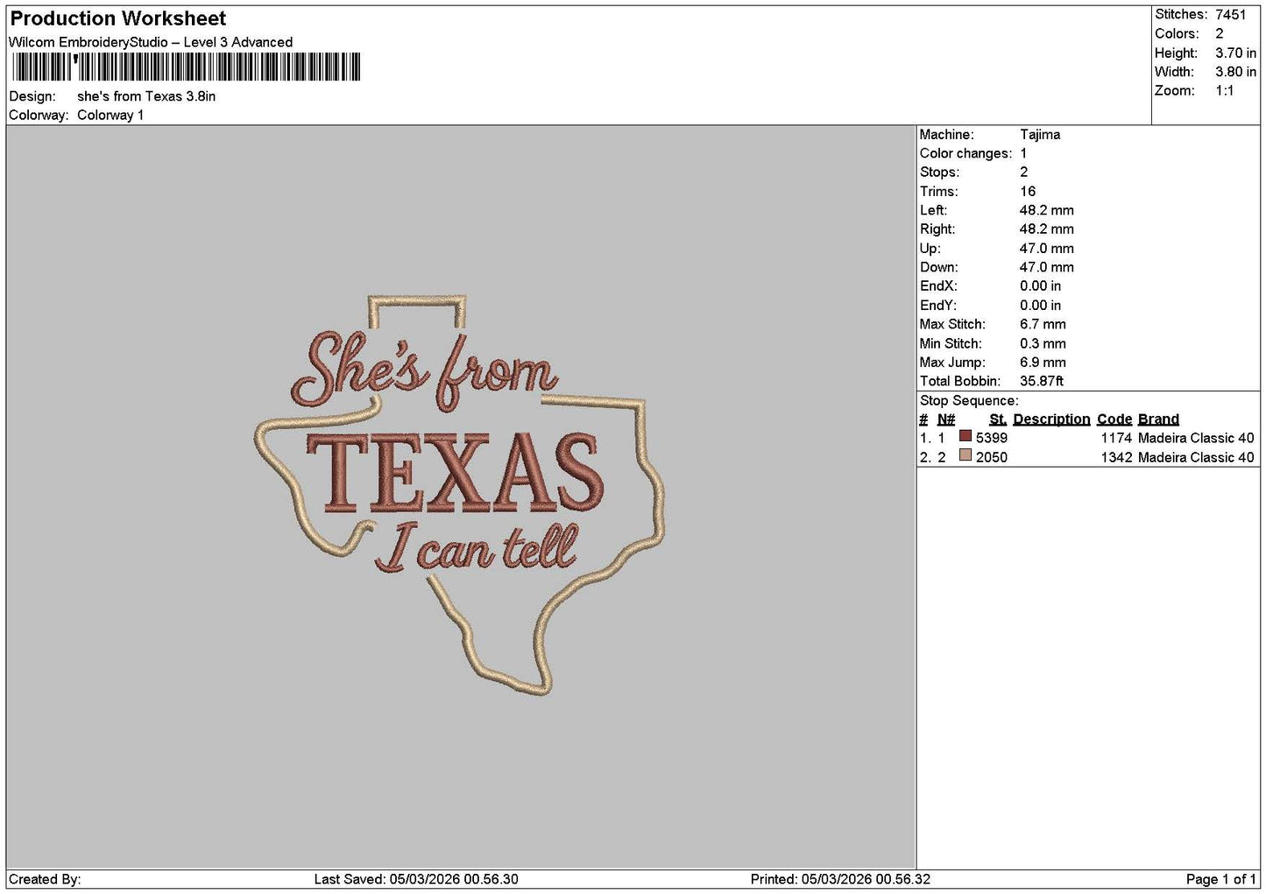Image resolution: width=1266 pixels, height=894 pixels.
Task: Click the Min Stitch value 0.3 mm
Action: 1043,343
